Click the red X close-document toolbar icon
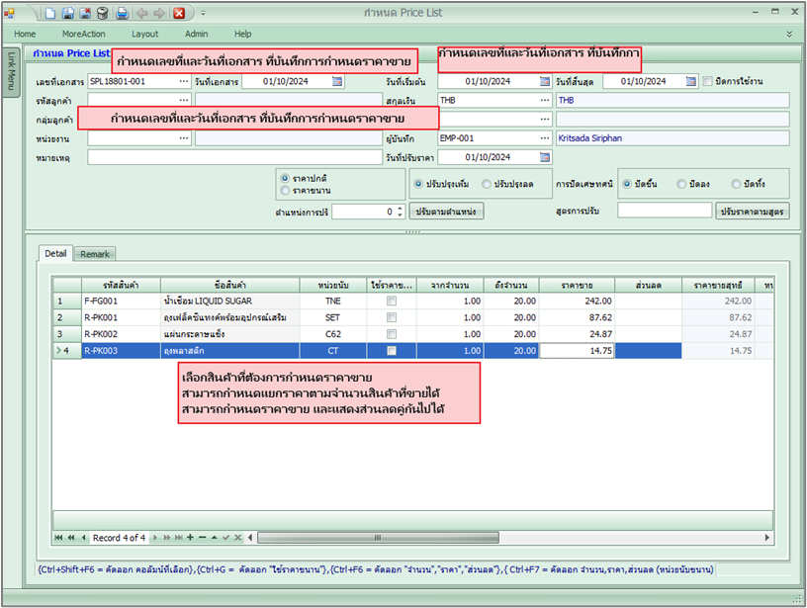This screenshot has width=807, height=608. point(178,13)
